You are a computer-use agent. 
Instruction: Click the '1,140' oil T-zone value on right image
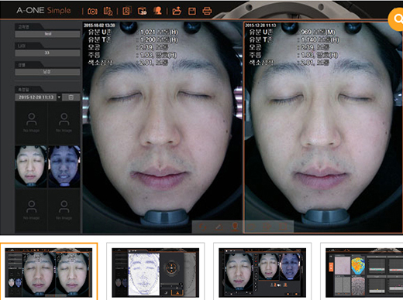coord(308,39)
